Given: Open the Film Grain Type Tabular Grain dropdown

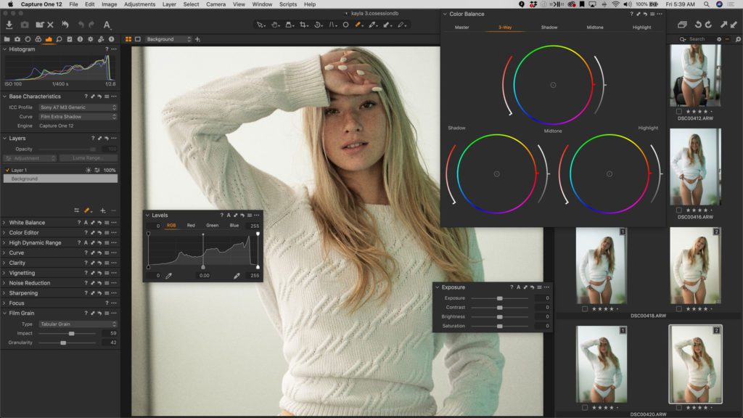Looking at the screenshot, I should [78, 324].
